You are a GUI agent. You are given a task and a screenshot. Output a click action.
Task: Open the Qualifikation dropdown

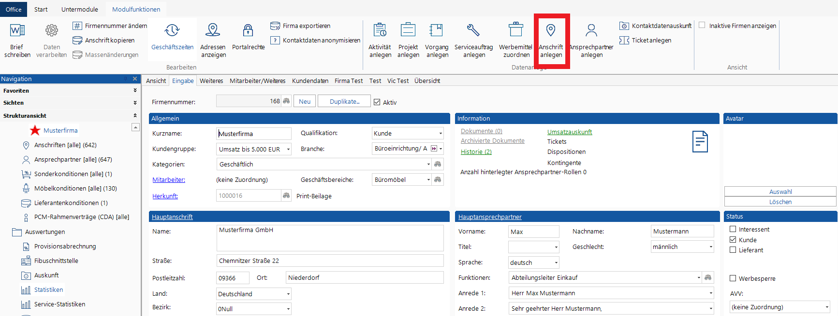(x=441, y=134)
